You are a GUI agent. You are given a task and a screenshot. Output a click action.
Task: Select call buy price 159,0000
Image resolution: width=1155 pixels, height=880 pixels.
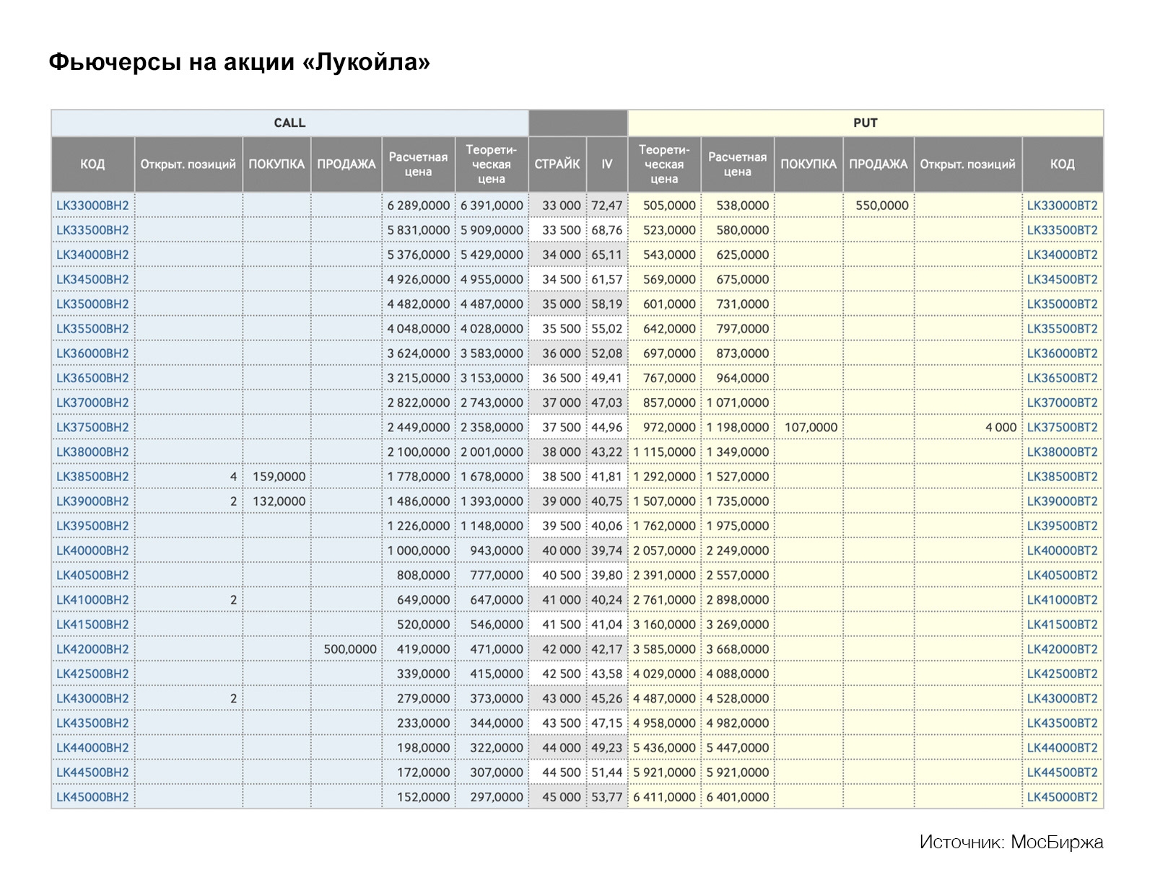tap(279, 476)
